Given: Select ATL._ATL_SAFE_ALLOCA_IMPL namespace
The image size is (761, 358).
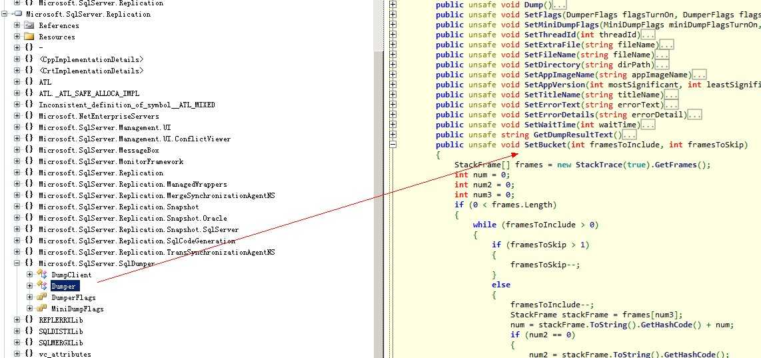Looking at the screenshot, I should coord(89,93).
